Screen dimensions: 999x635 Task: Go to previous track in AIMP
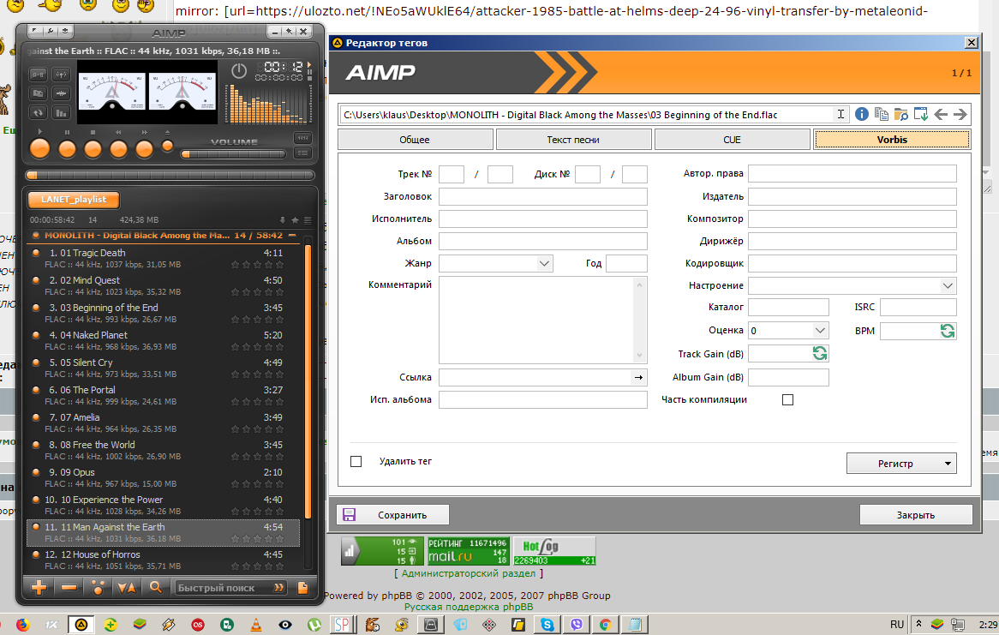(x=118, y=148)
